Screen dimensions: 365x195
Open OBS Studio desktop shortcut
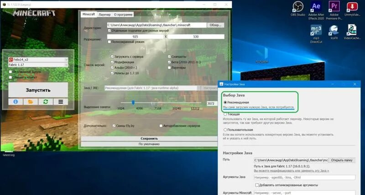[x=298, y=9]
